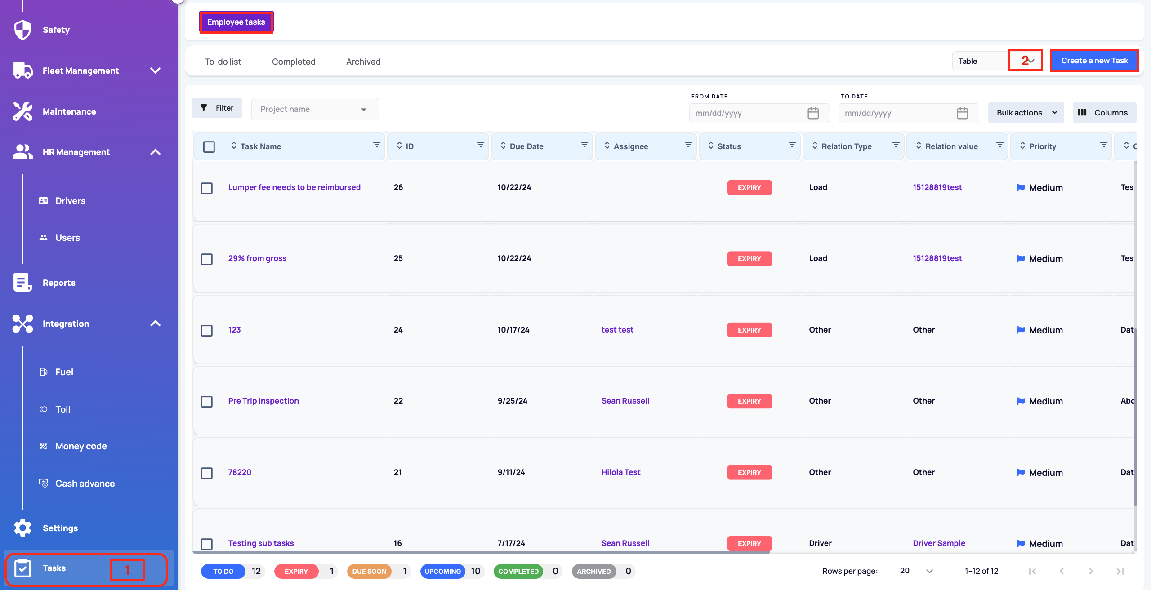Go to next page arrow
The width and height of the screenshot is (1151, 590).
pyautogui.click(x=1091, y=571)
